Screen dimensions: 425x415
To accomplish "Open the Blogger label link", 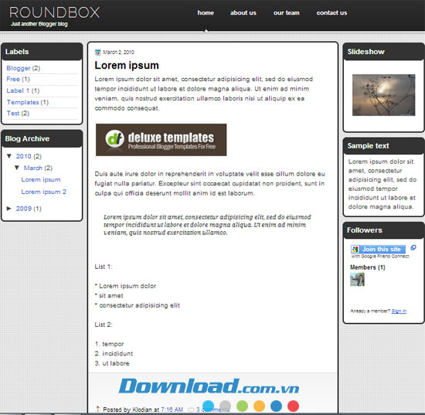I will pyautogui.click(x=19, y=68).
